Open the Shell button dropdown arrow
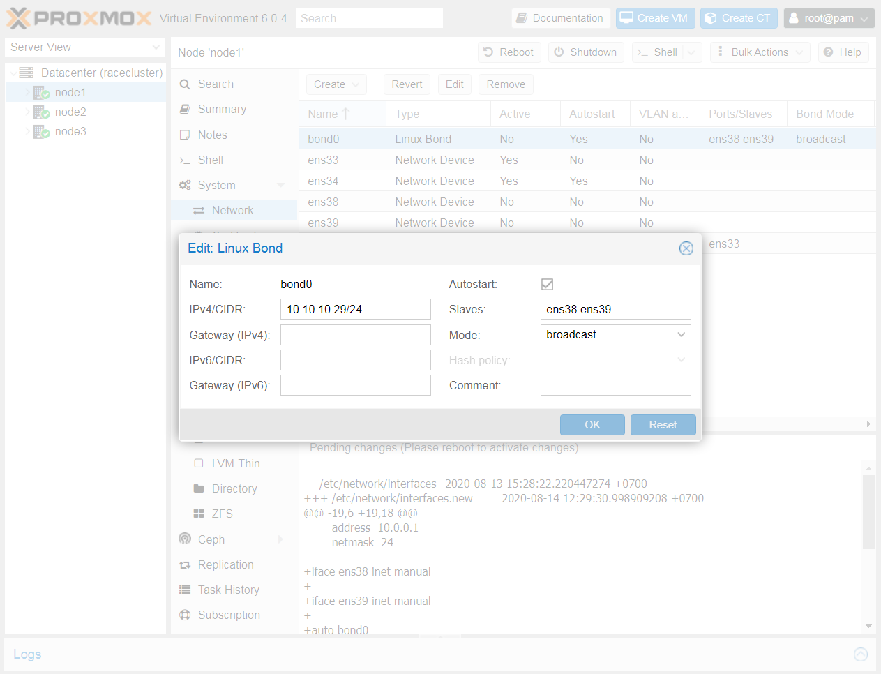 tap(691, 52)
